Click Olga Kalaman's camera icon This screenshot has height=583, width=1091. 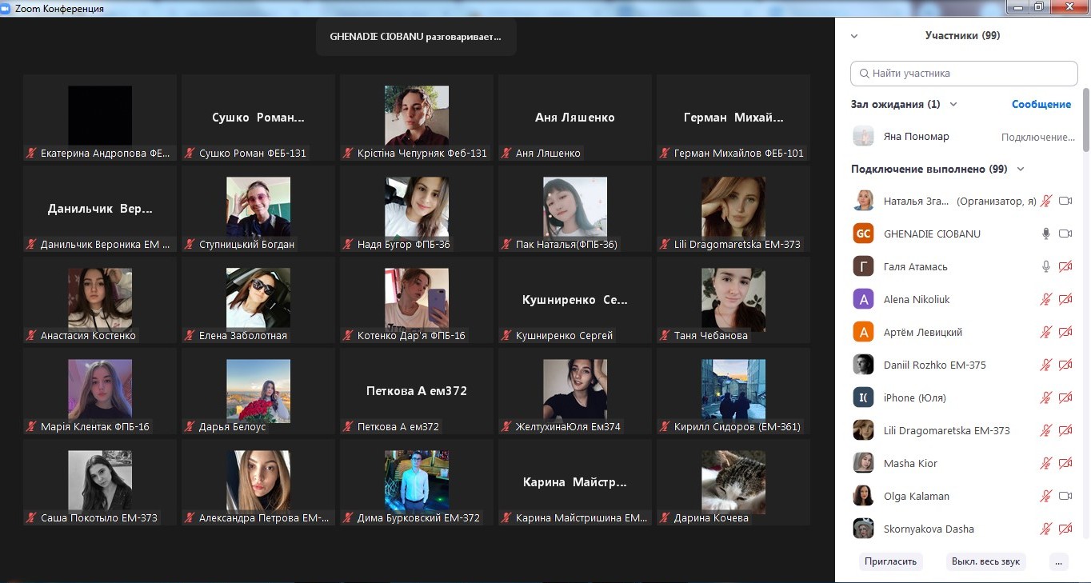point(1065,496)
